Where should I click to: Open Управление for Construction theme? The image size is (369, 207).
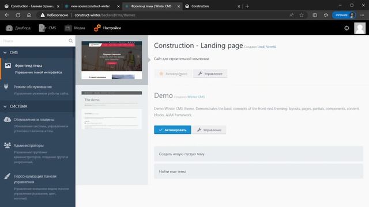[210, 74]
